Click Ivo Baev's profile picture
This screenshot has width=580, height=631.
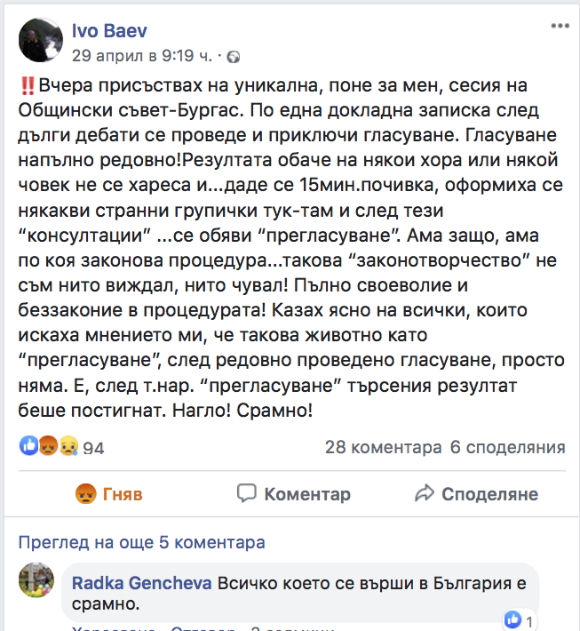point(41,42)
